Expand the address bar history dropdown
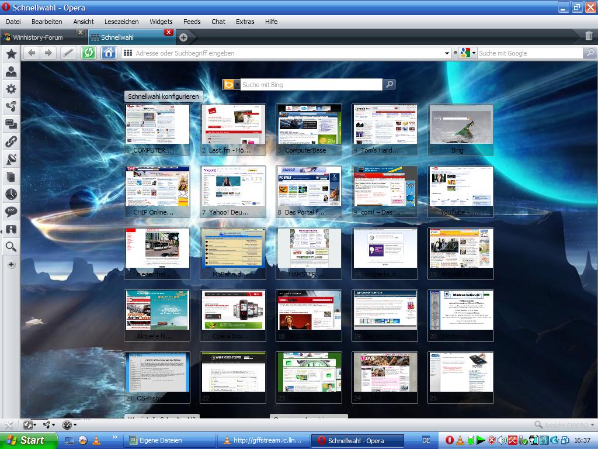 tap(447, 53)
